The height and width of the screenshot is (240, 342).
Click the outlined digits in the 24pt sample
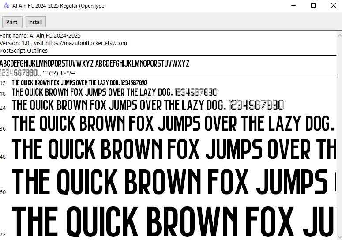pos(256,105)
